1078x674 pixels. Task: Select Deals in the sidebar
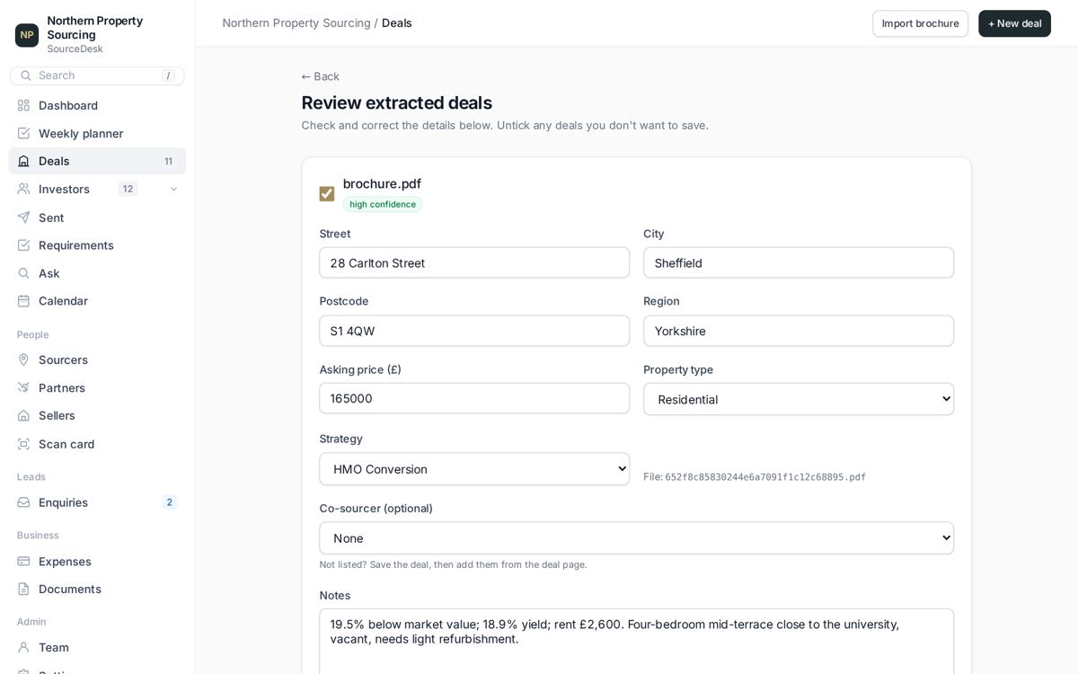(97, 161)
